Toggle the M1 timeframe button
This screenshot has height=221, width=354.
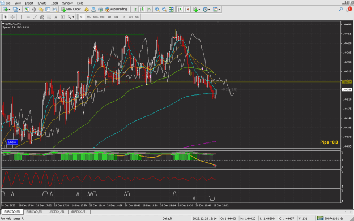coord(82,17)
